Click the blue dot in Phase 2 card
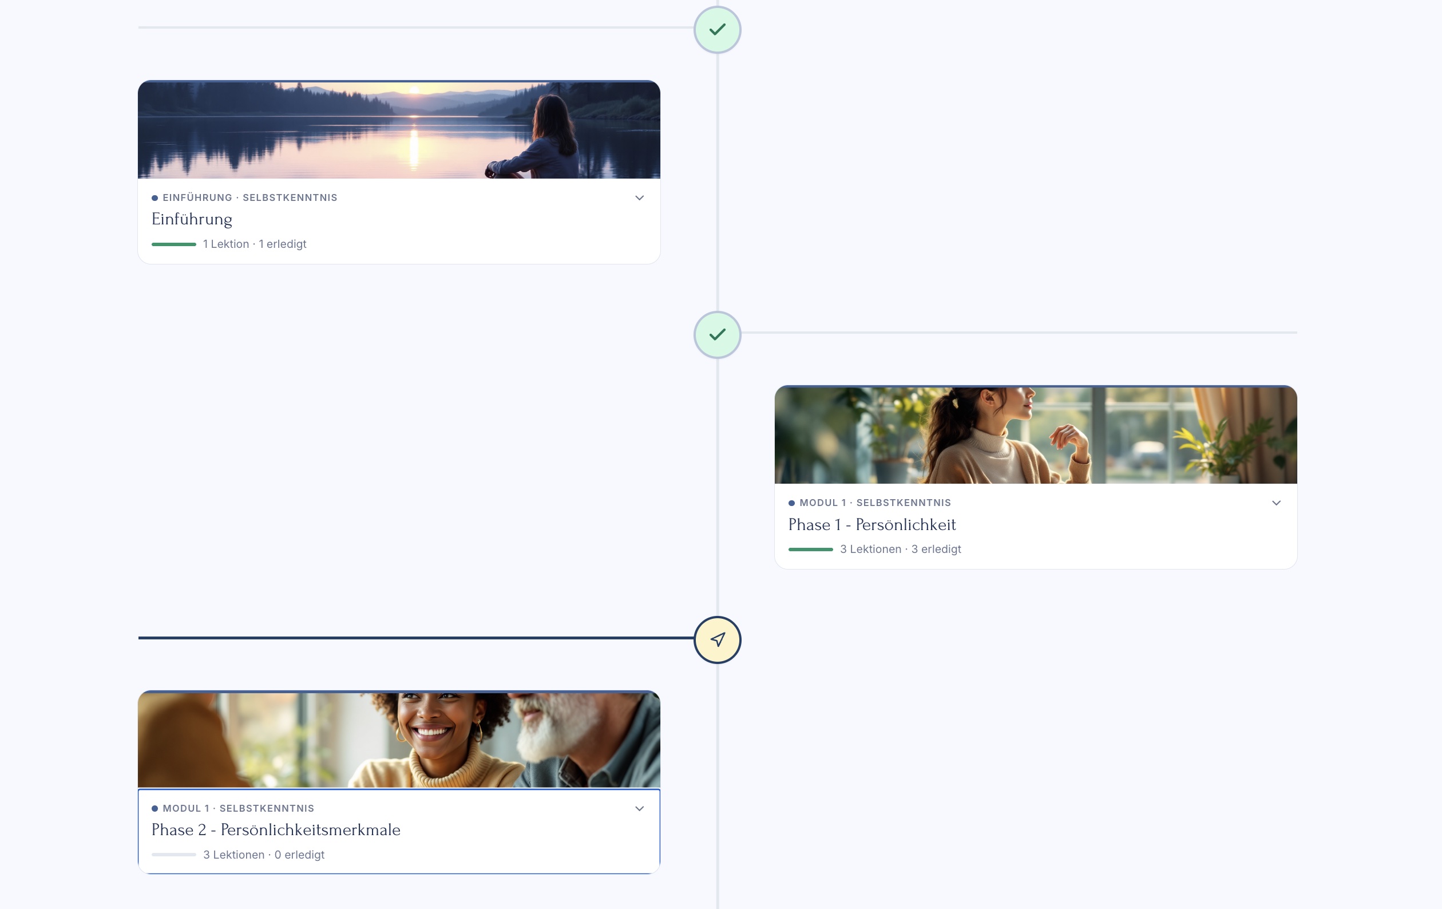The width and height of the screenshot is (1442, 909). coord(154,808)
